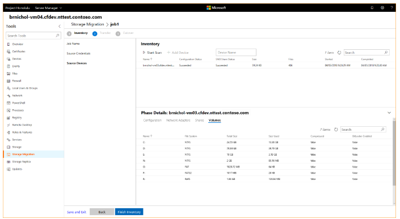The height and width of the screenshot is (219, 400).
Task: Click the Inventory search magnifier icon
Action: click(x=386, y=53)
